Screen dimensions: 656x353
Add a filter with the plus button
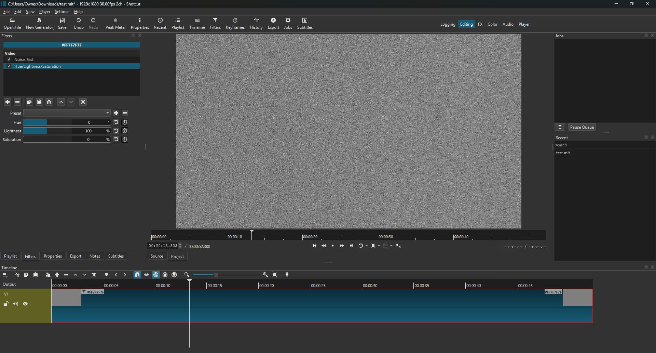pyautogui.click(x=8, y=102)
